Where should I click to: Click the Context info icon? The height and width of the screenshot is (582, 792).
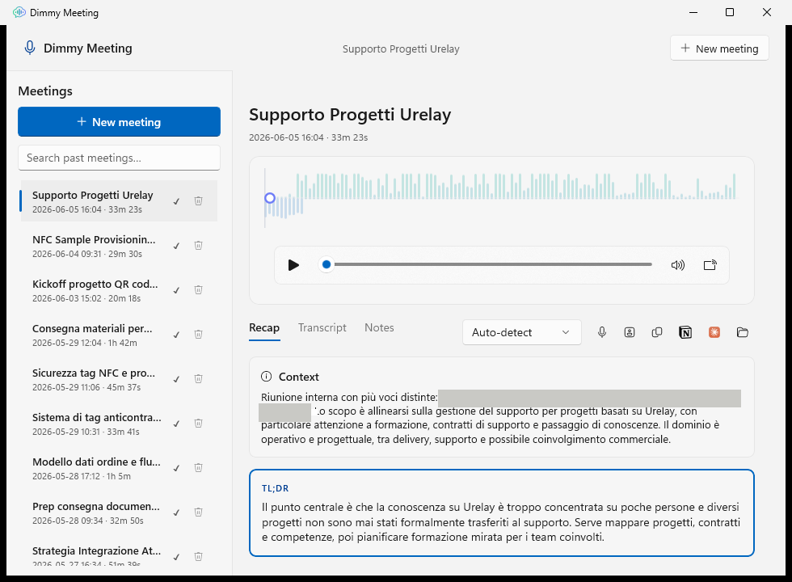pyautogui.click(x=266, y=377)
